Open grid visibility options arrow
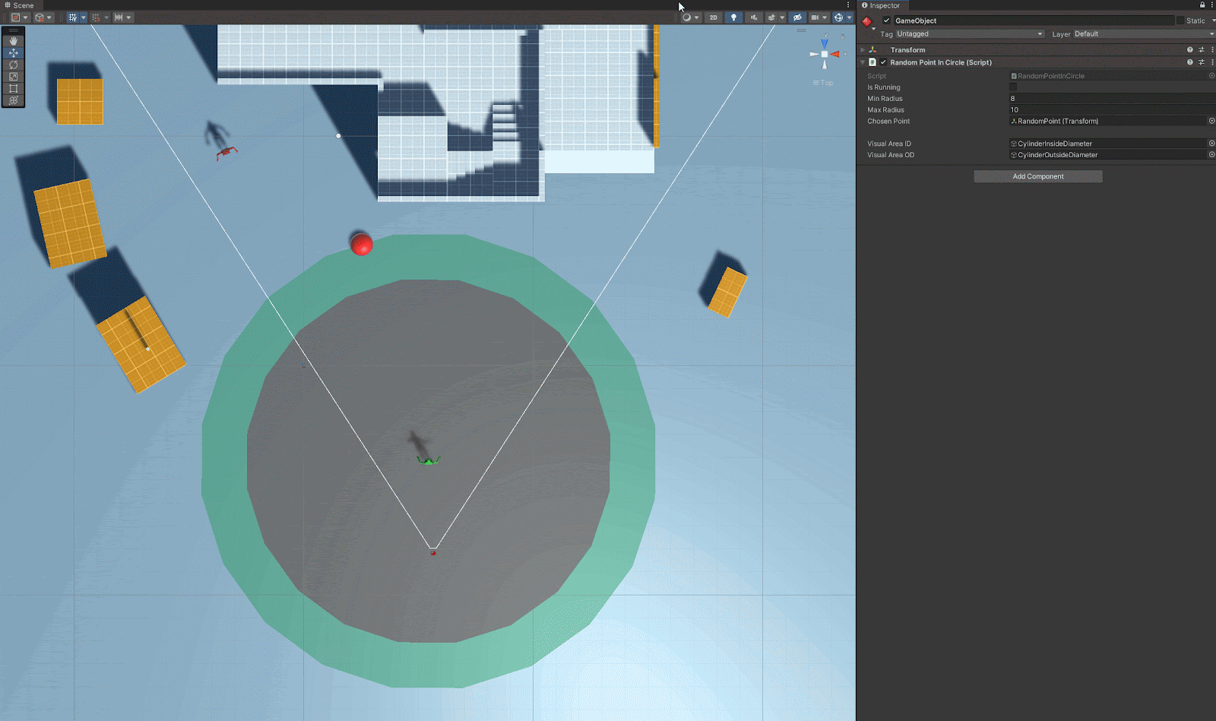The width and height of the screenshot is (1216, 721). pos(84,17)
